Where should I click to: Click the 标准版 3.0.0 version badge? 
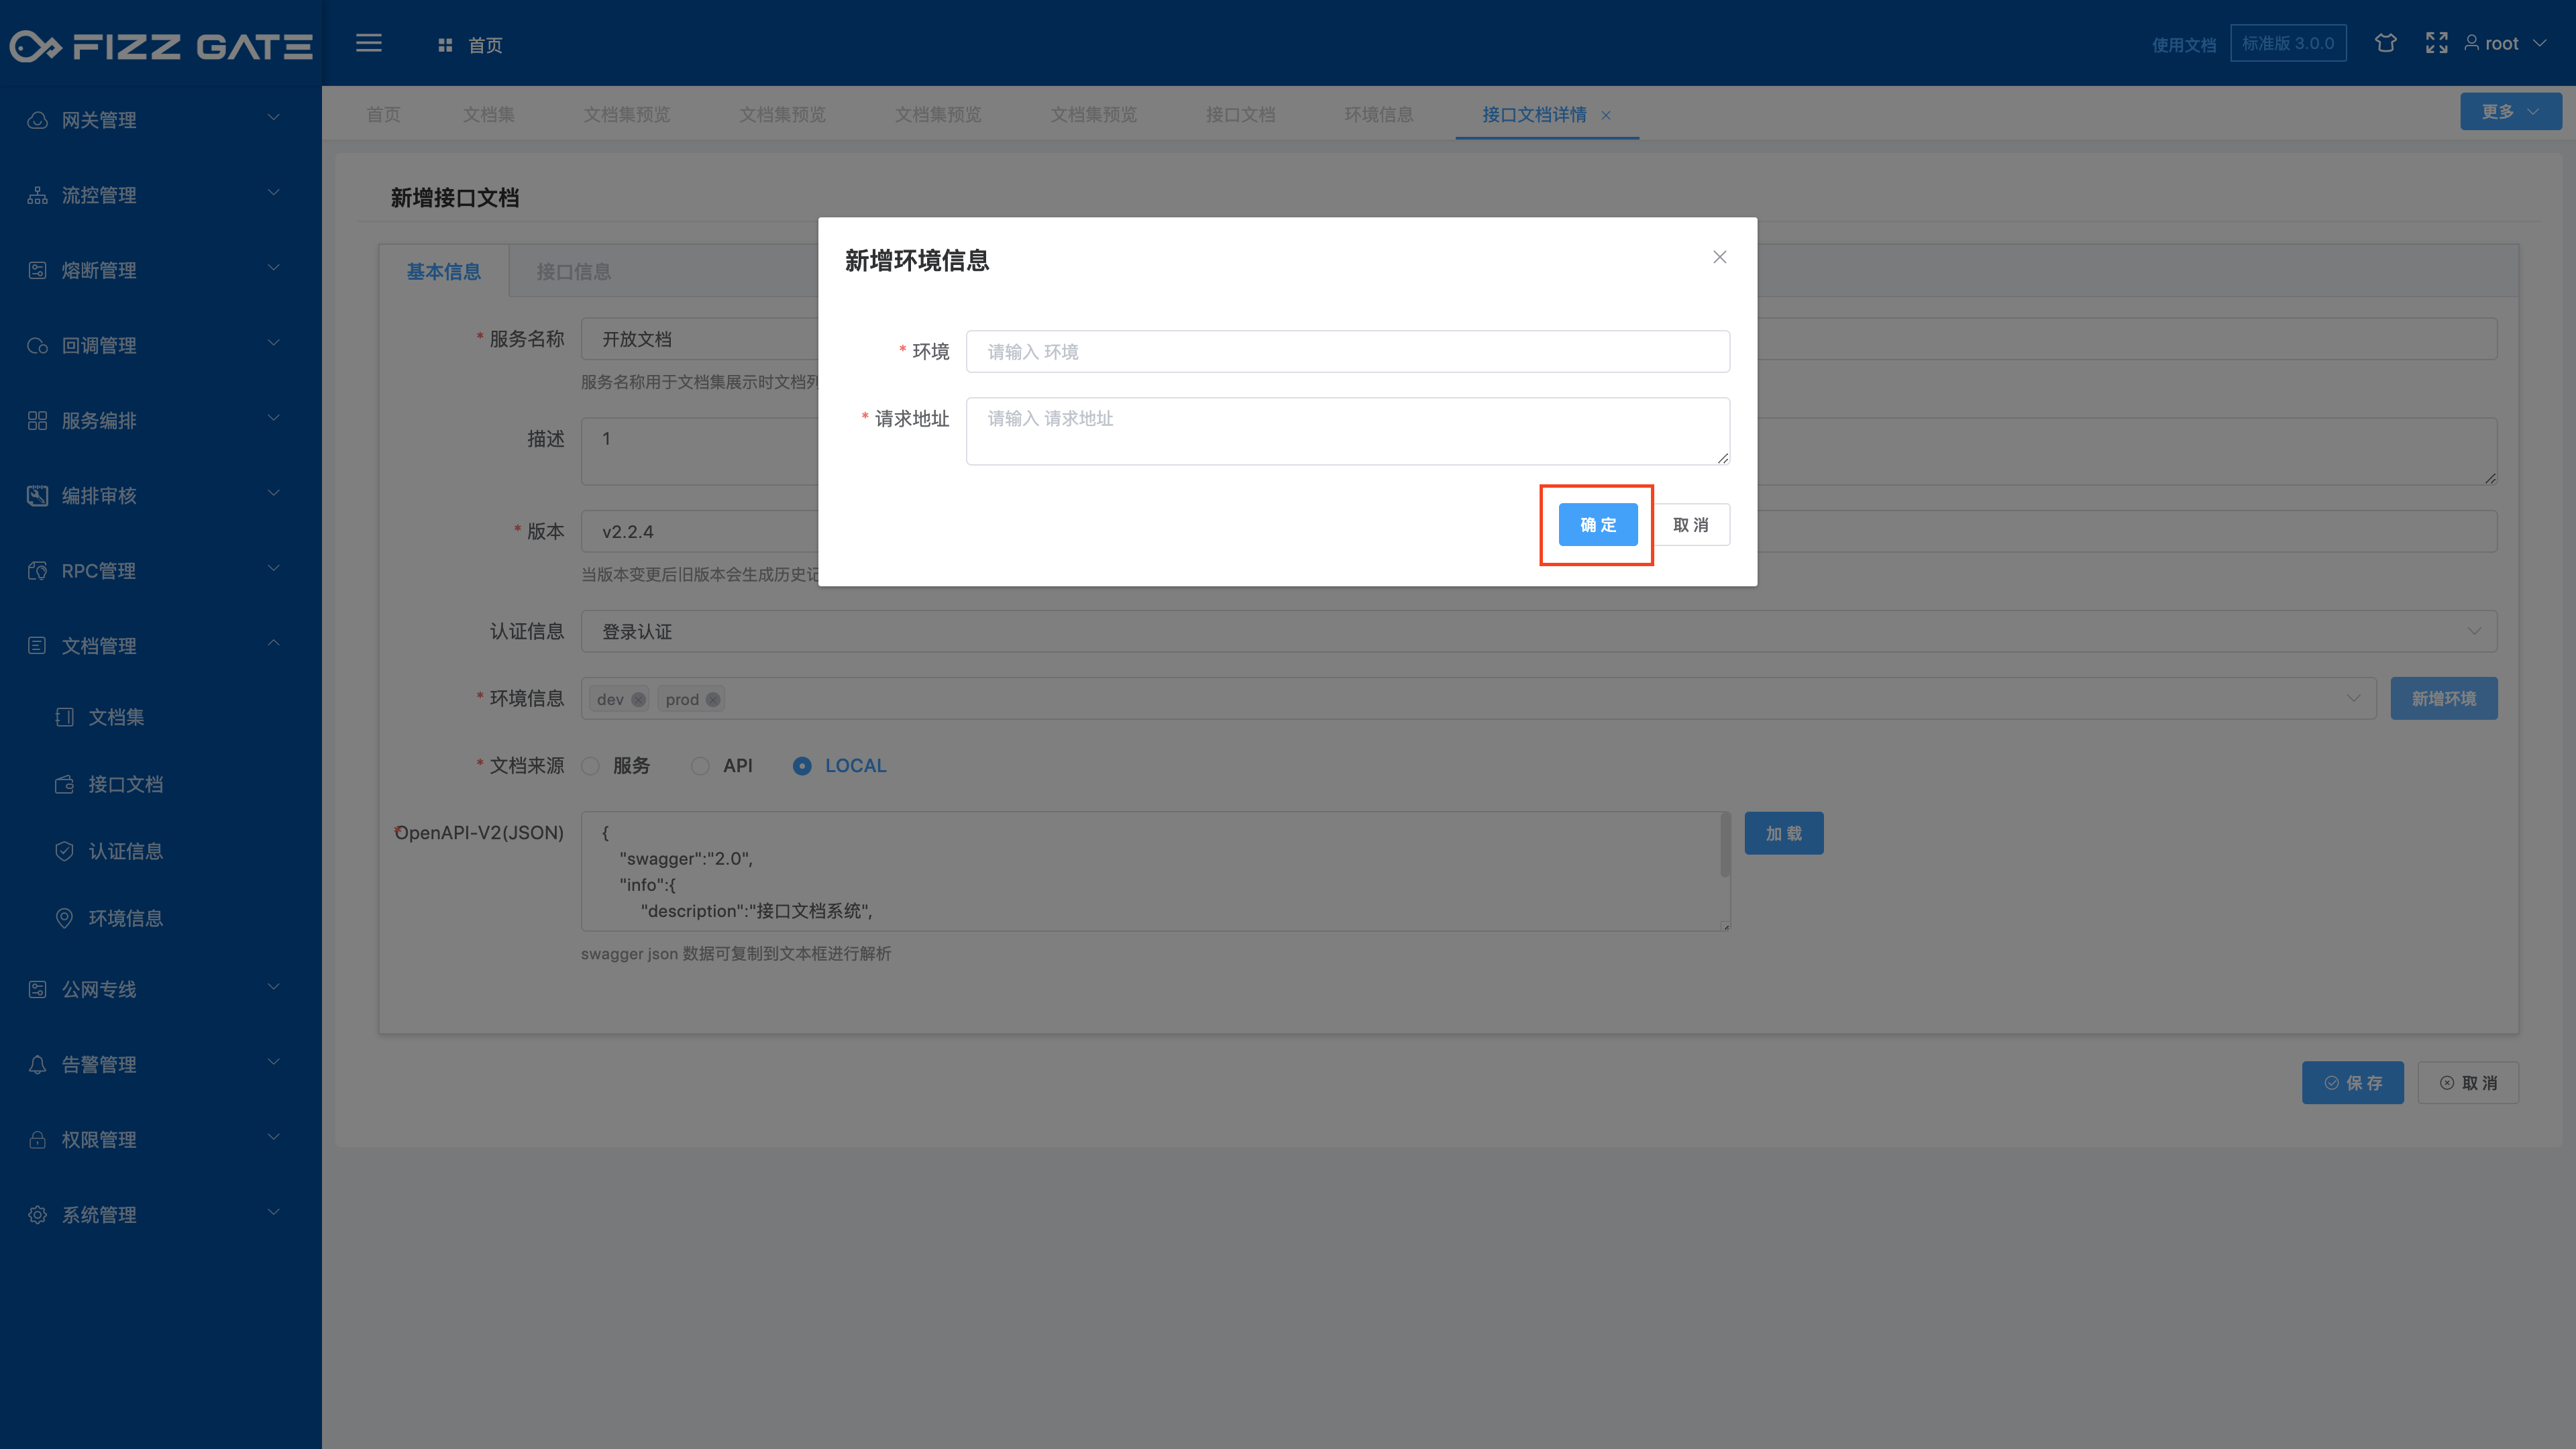(x=2288, y=43)
